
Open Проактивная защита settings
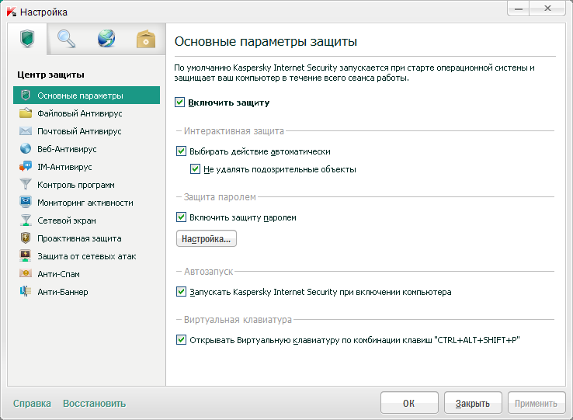86,238
